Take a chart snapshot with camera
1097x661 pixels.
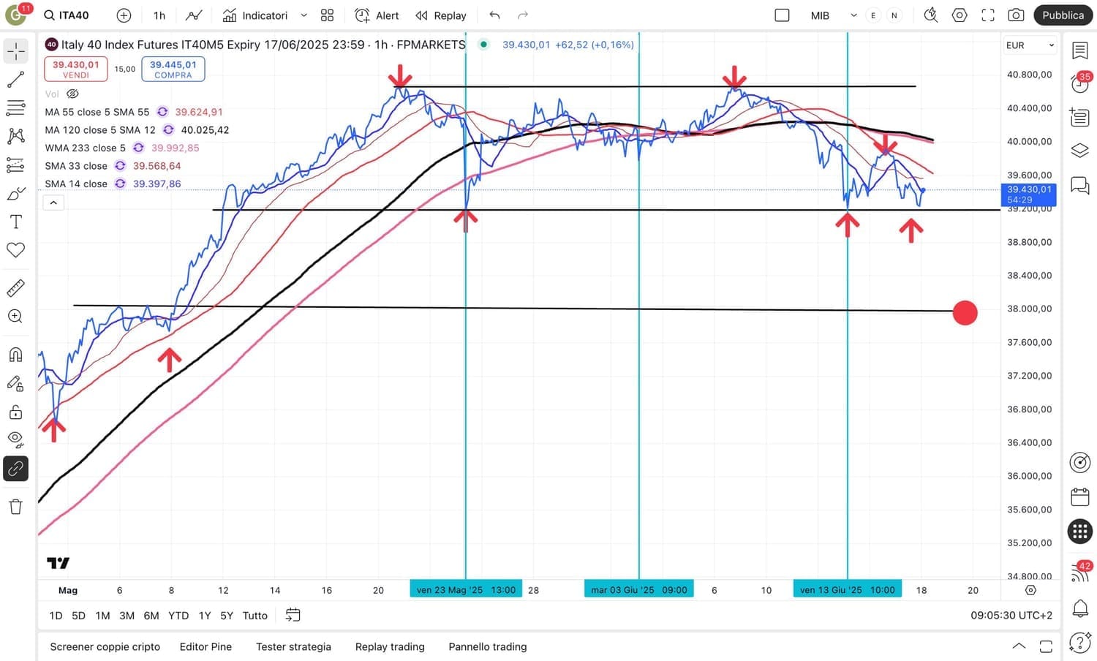click(x=1016, y=15)
